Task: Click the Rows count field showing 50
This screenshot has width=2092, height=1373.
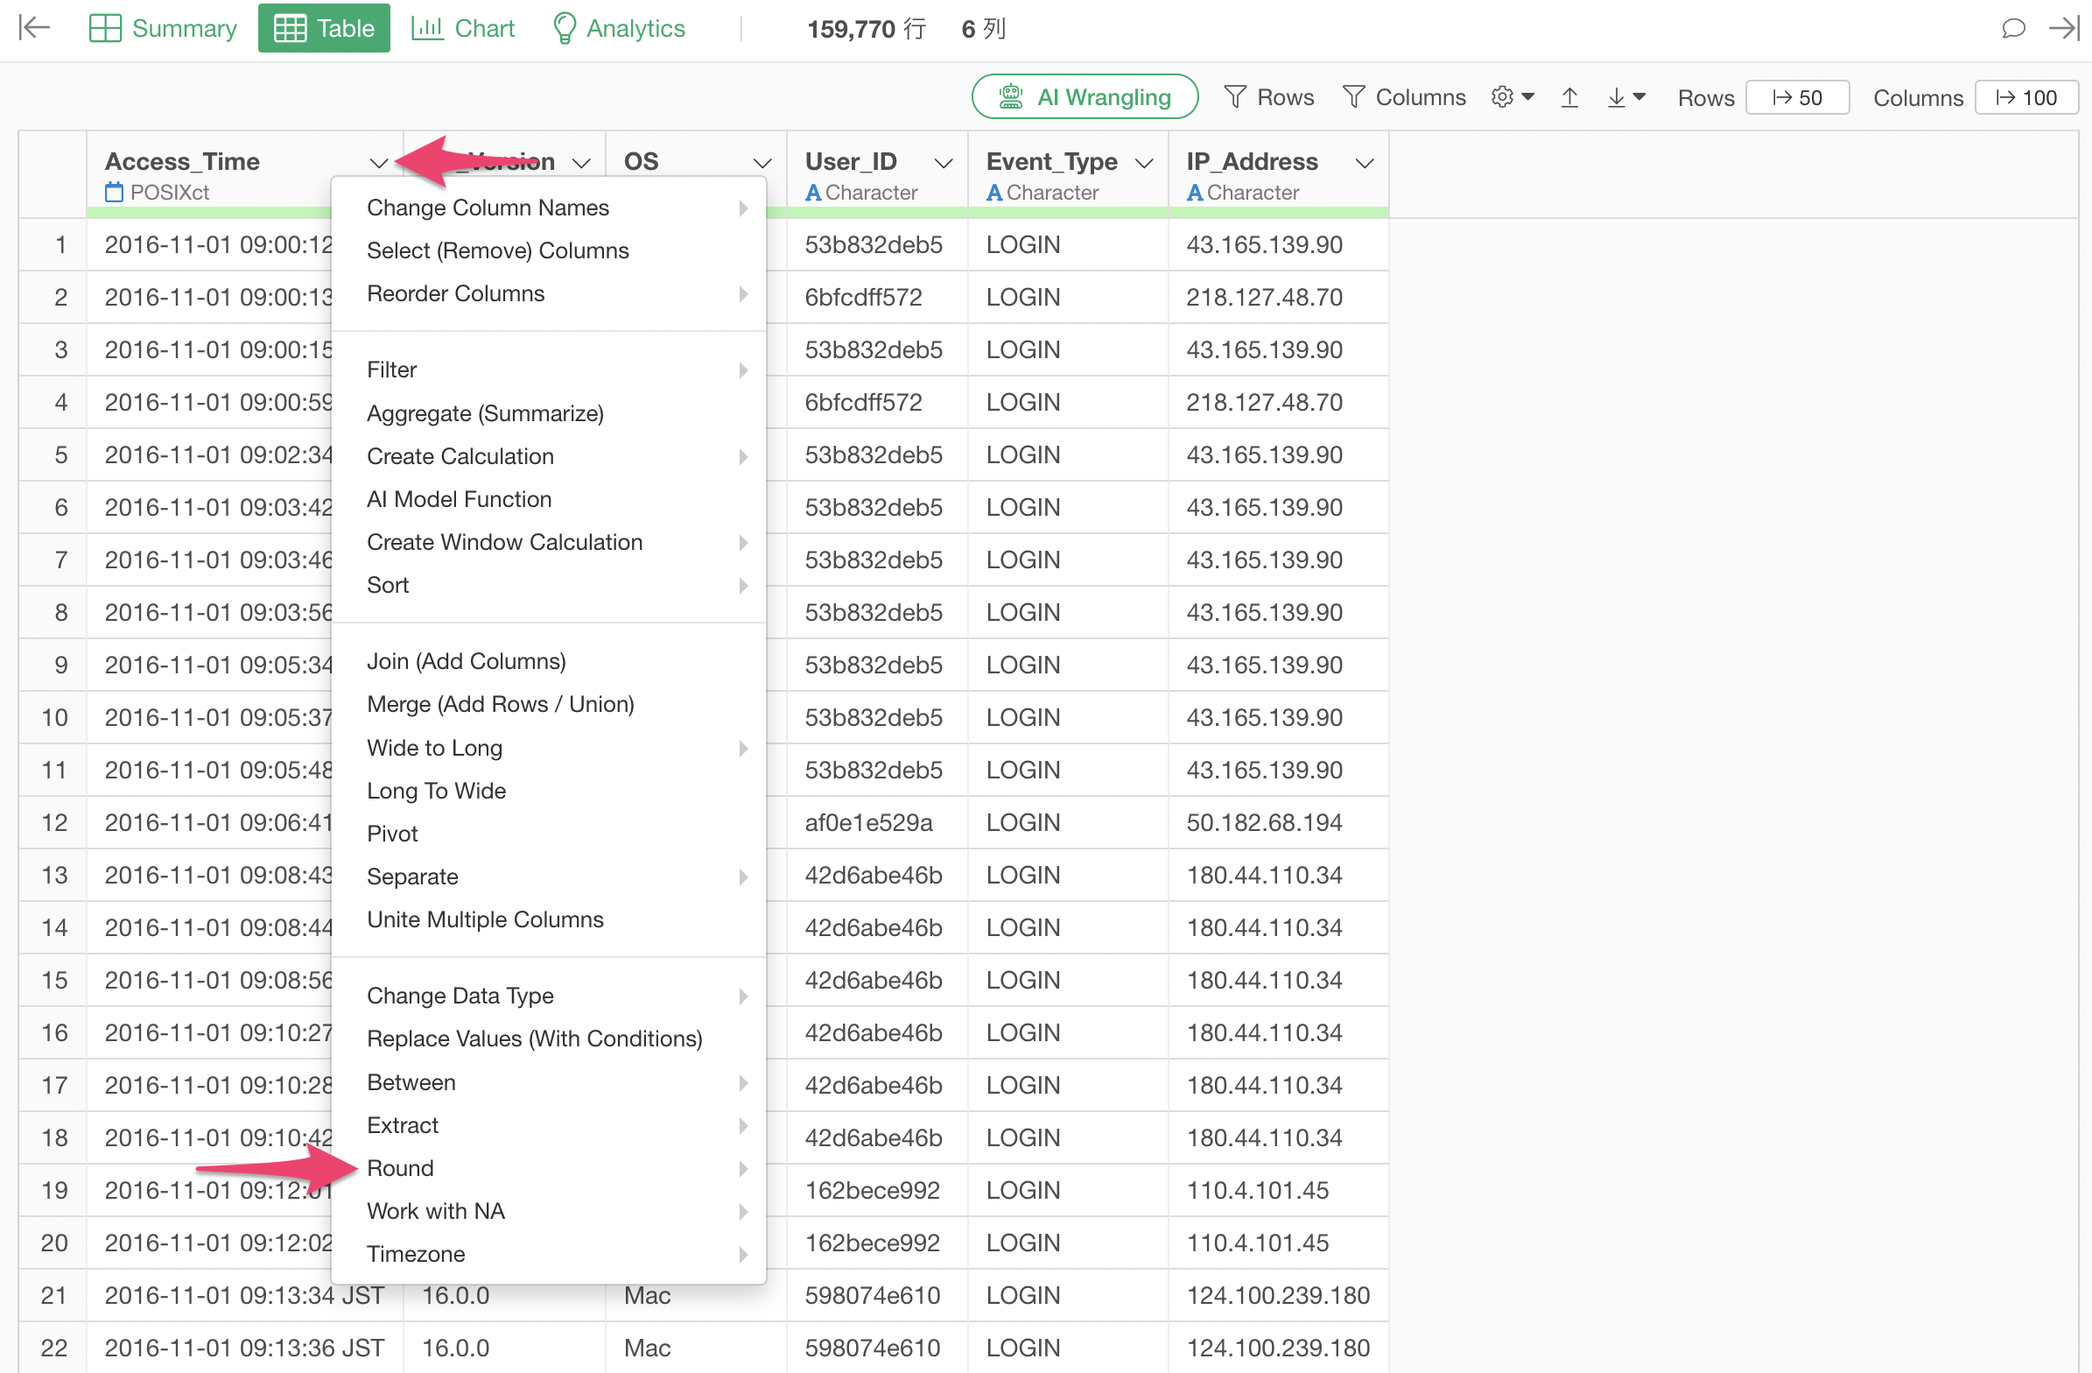Action: click(1797, 96)
